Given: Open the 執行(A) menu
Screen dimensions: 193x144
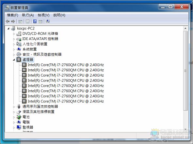Looking at the screenshot, I should pos(28,15).
